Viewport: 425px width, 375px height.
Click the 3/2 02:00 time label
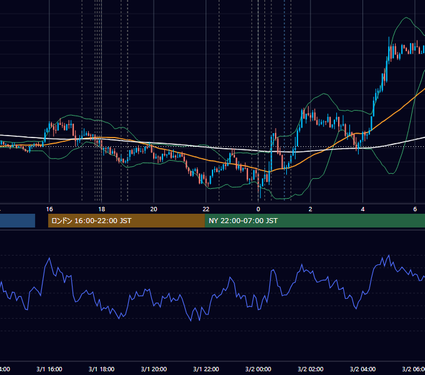311,369
